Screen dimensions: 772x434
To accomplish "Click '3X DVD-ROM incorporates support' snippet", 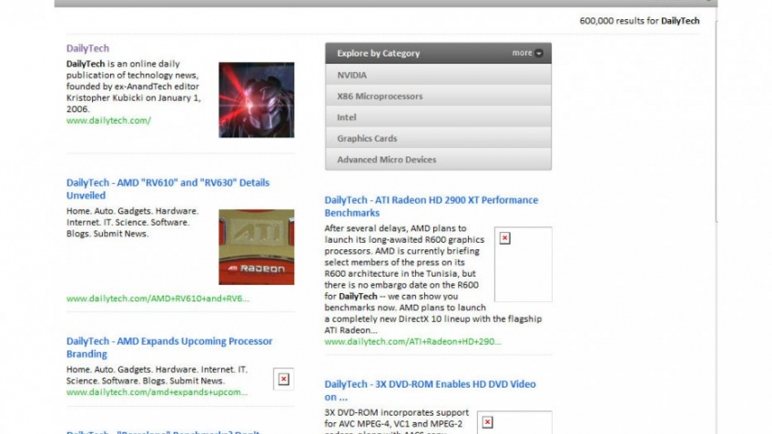I will [396, 412].
